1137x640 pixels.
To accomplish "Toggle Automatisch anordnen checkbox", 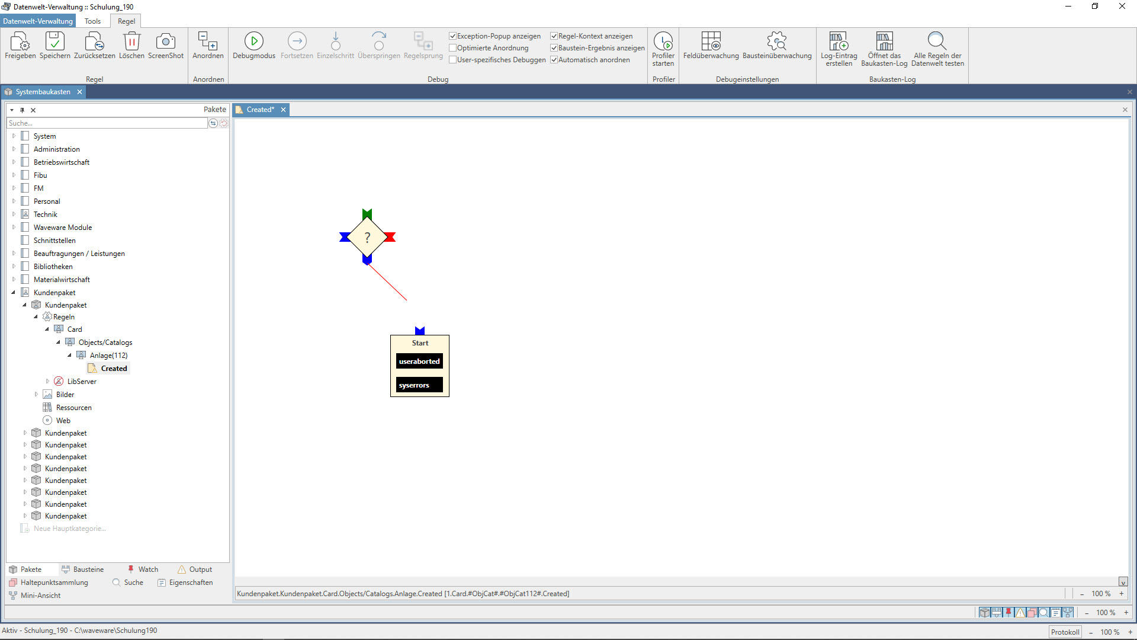I will click(x=554, y=60).
